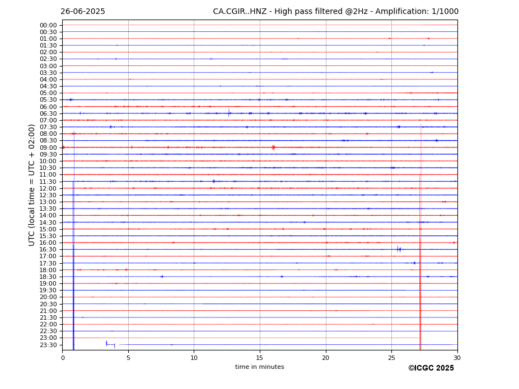Screen dimensions: 519x389
Task: Select the 19:30 time row label
Action: coord(48,290)
